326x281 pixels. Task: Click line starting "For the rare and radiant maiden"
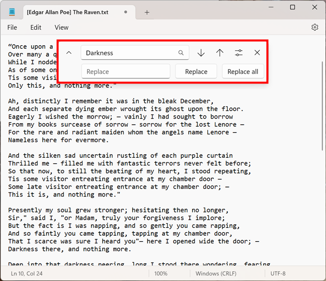coord(122,132)
